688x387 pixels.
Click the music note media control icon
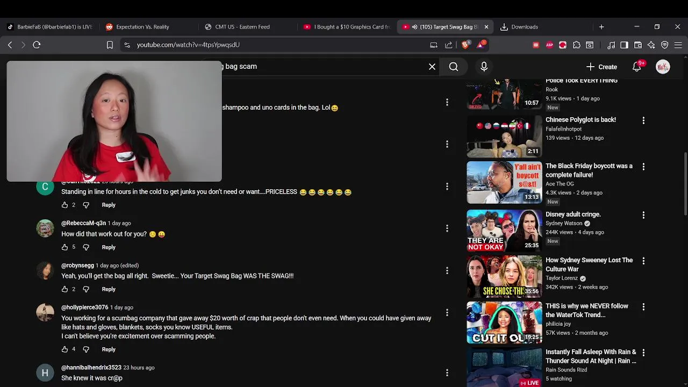(611, 45)
